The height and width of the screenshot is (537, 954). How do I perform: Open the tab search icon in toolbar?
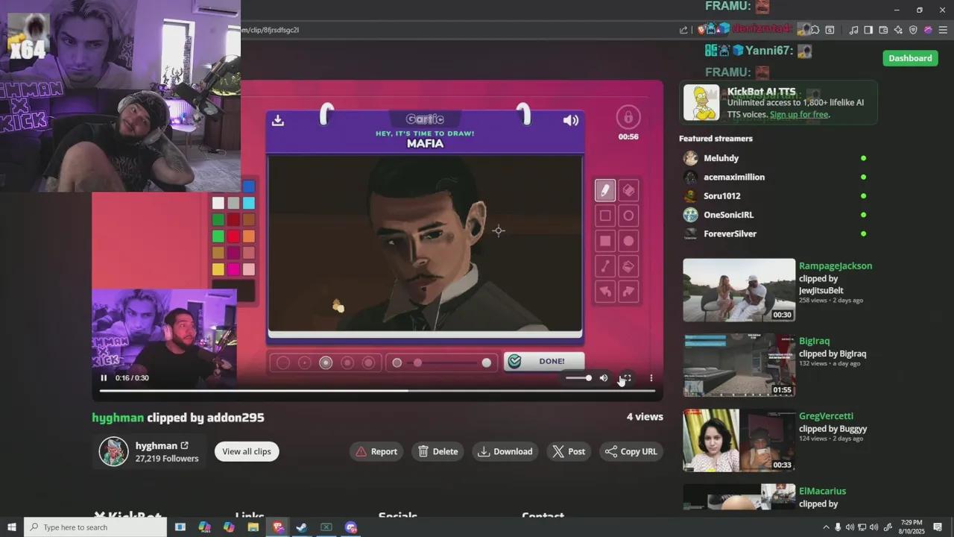point(830,30)
